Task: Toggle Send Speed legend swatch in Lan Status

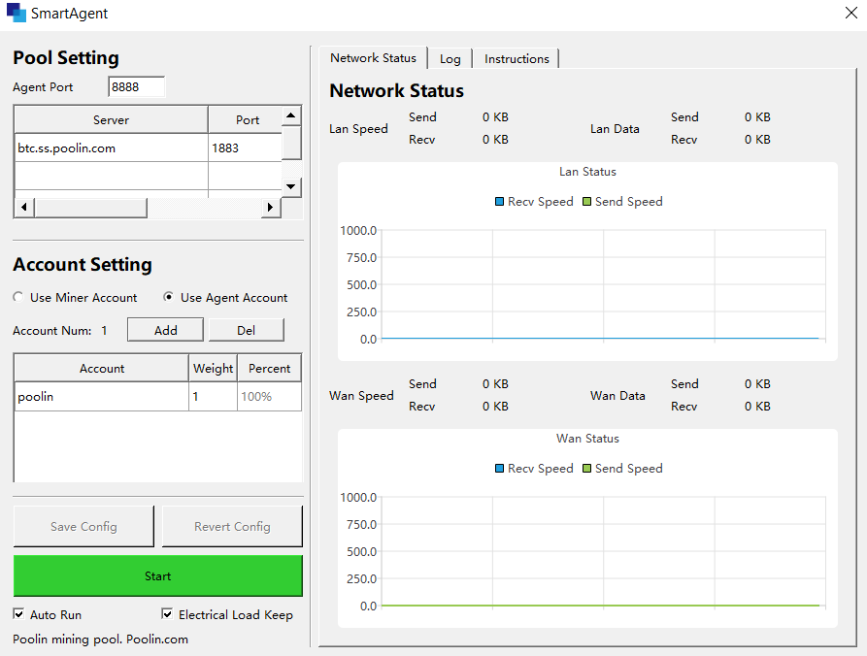Action: click(586, 202)
